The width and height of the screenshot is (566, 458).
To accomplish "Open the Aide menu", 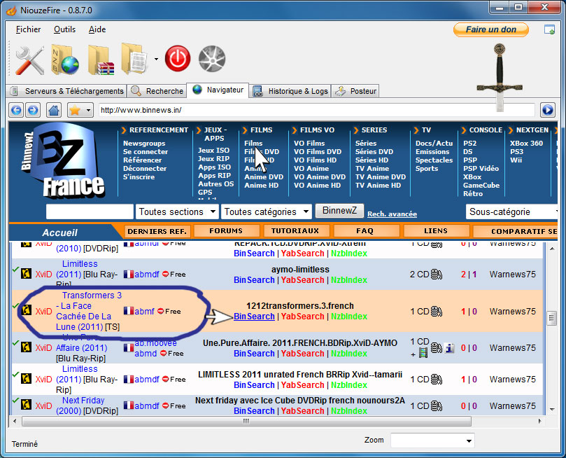I will point(97,29).
